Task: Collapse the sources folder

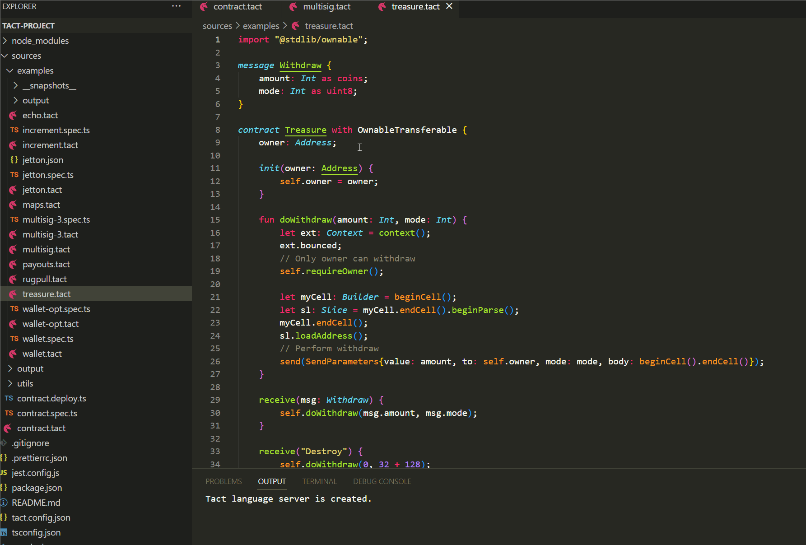Action: (5, 56)
